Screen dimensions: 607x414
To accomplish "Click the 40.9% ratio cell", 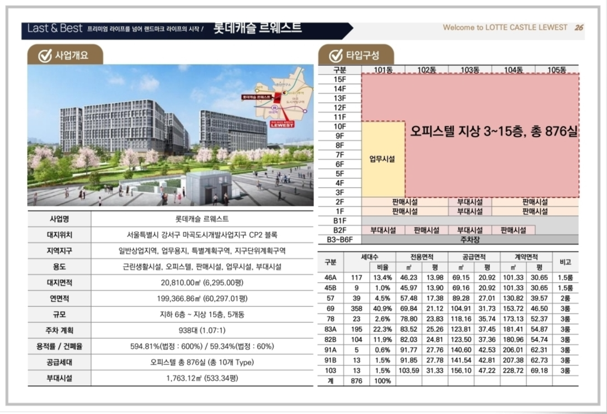I will 382,309.
